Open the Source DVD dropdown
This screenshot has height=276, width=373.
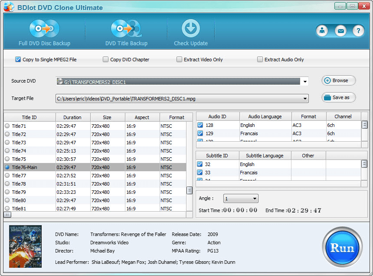click(x=305, y=80)
